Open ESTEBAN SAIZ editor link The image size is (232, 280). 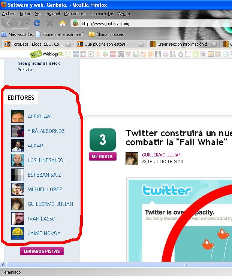pos(44,175)
